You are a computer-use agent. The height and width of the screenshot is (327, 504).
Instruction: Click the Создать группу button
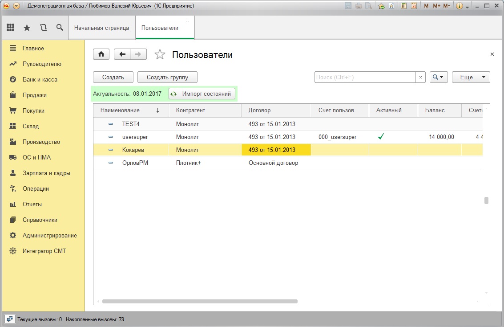coord(167,77)
